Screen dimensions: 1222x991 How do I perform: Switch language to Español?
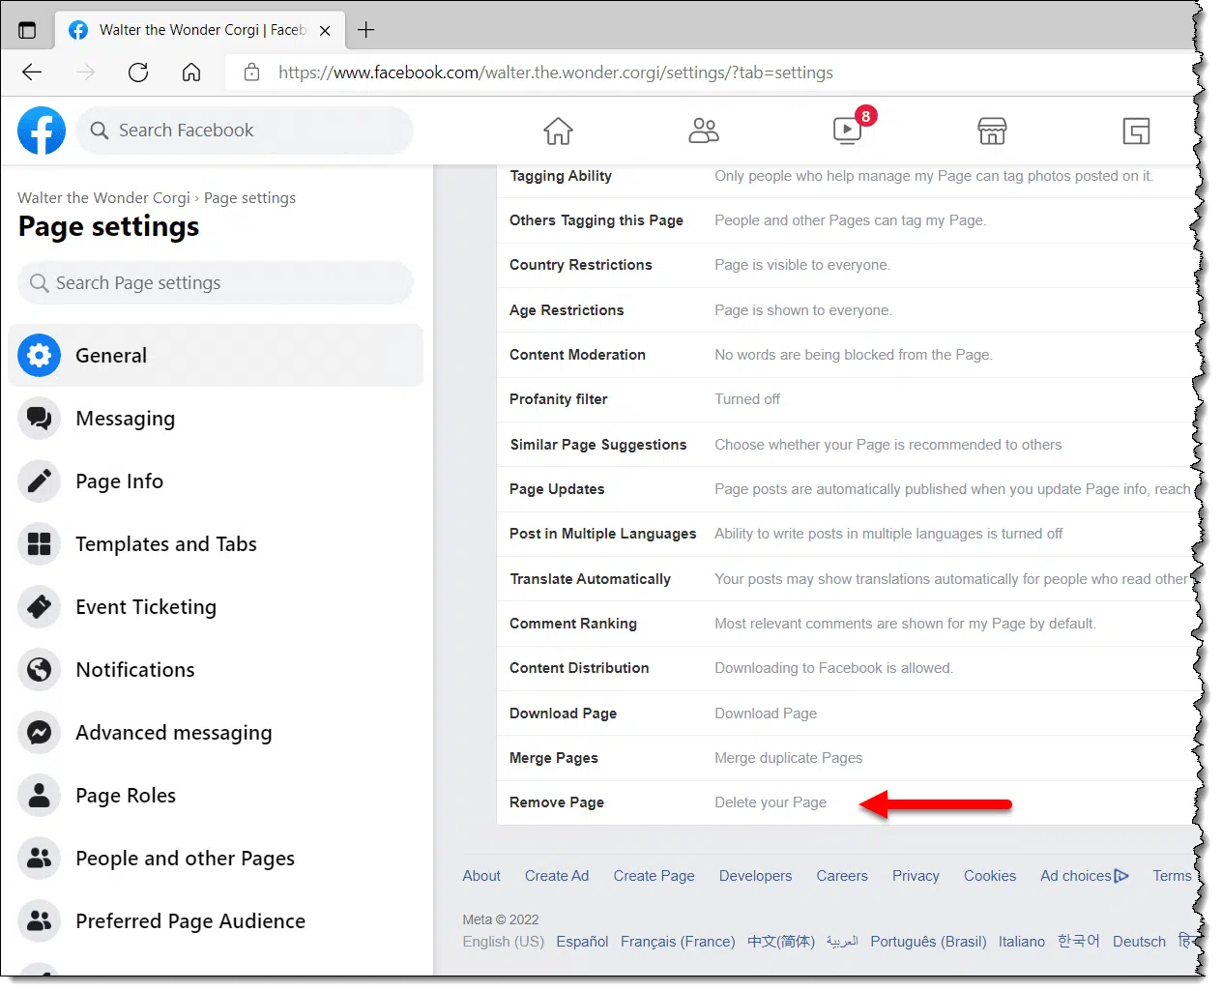(x=582, y=942)
